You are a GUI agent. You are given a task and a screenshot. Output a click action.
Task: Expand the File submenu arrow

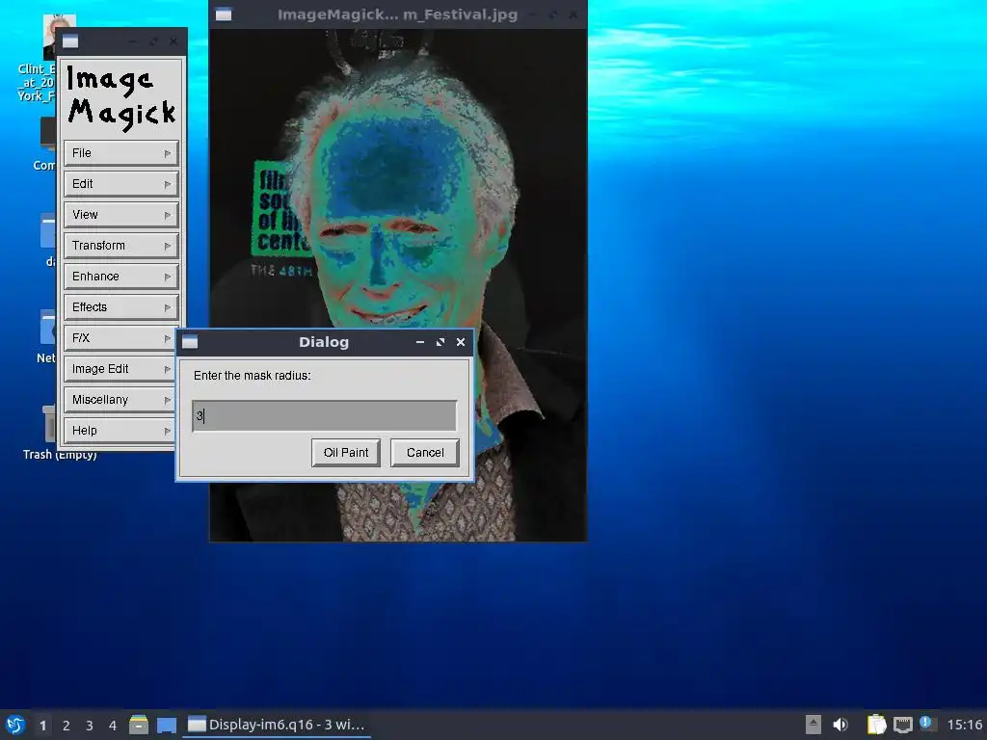pos(168,153)
